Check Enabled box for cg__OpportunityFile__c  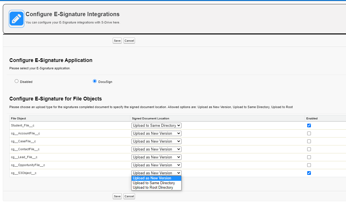tap(309, 165)
